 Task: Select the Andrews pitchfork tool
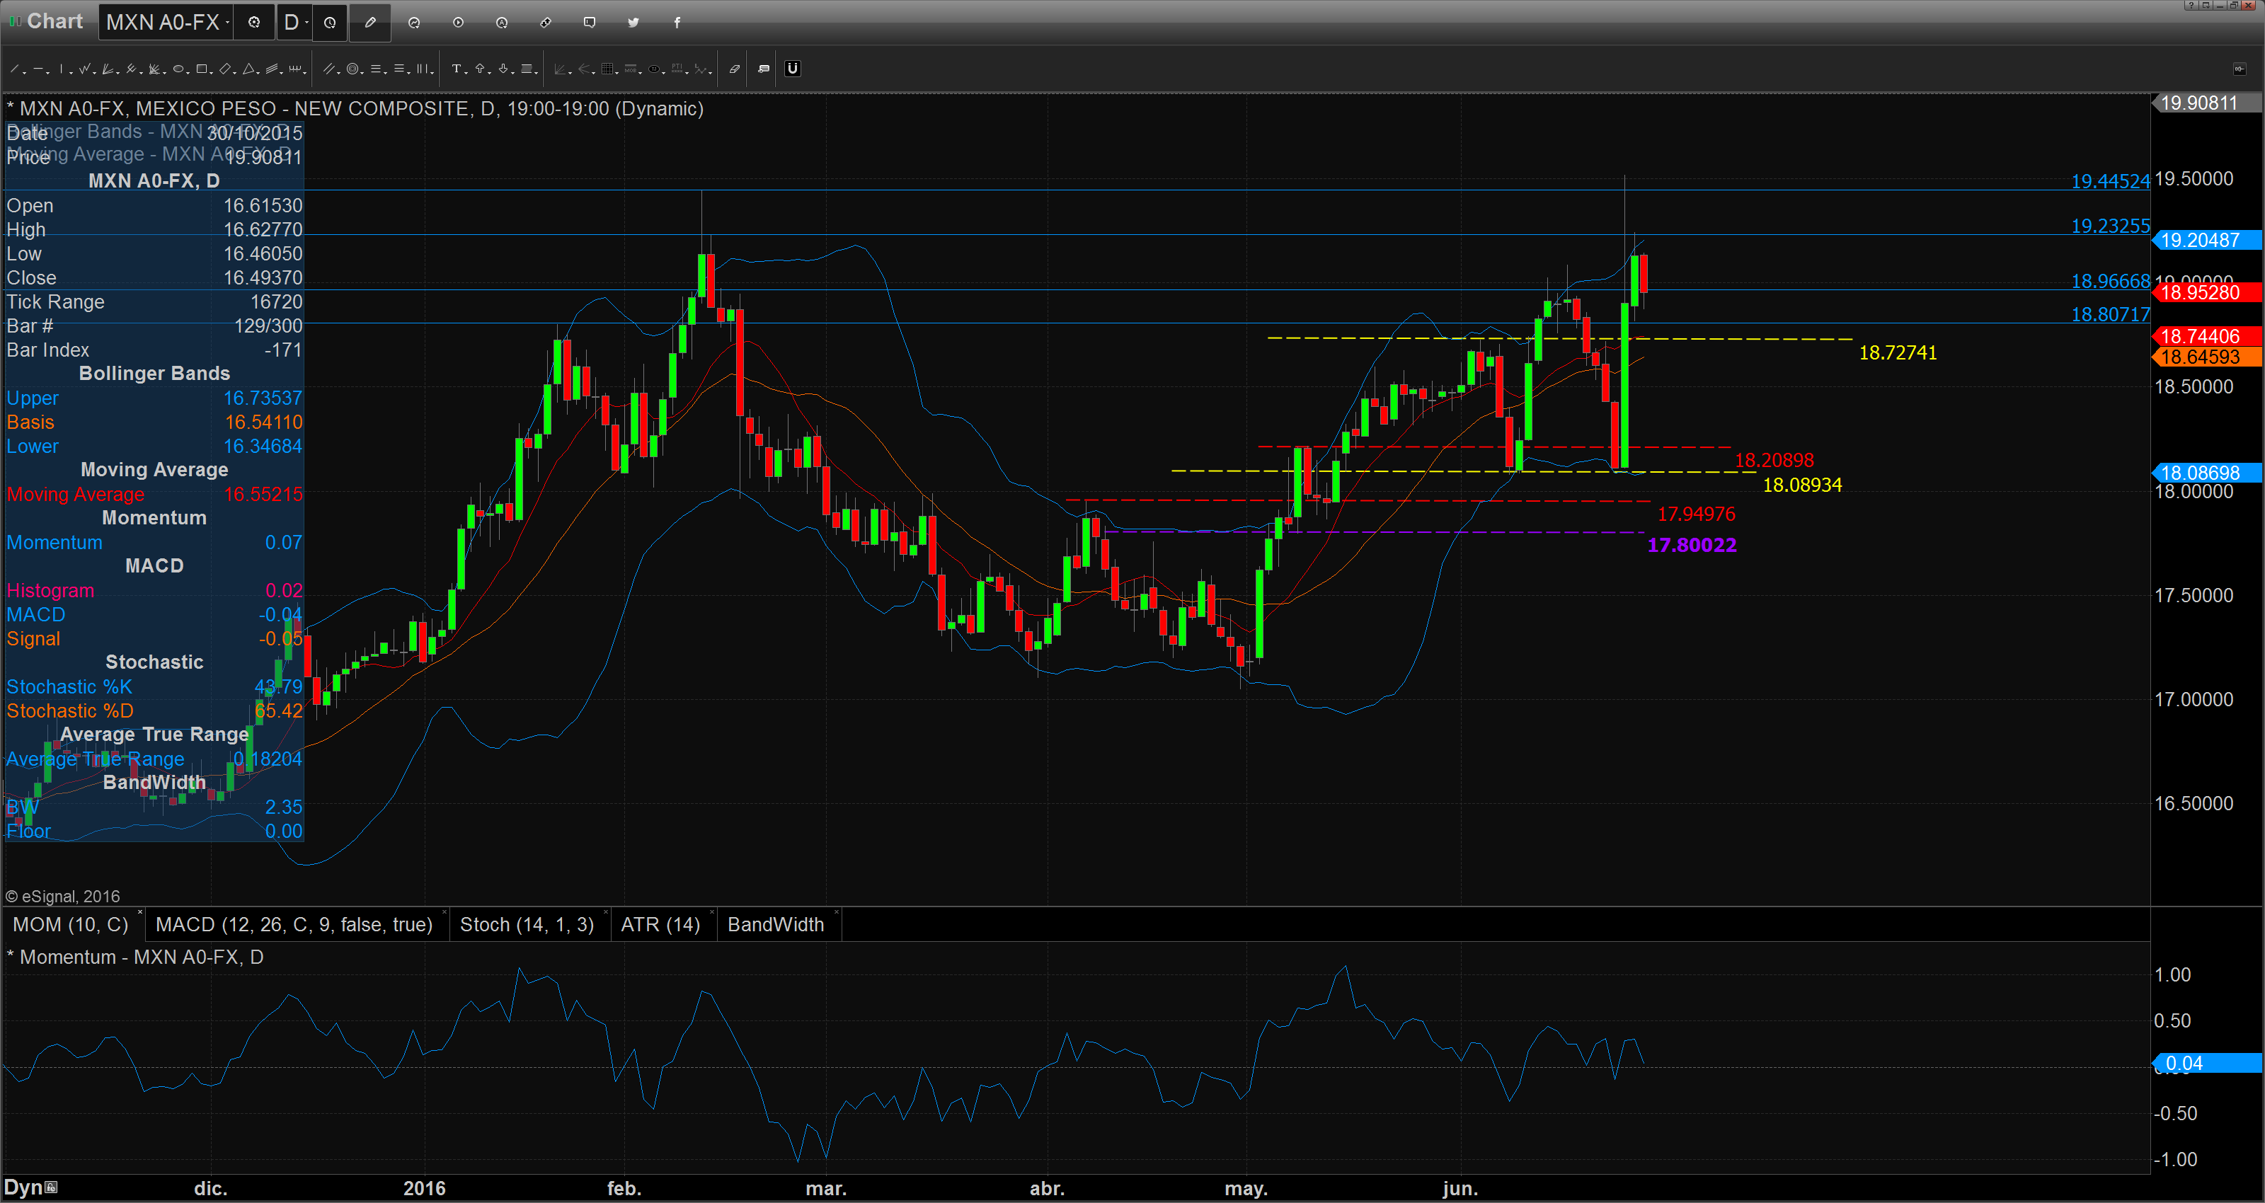point(131,69)
